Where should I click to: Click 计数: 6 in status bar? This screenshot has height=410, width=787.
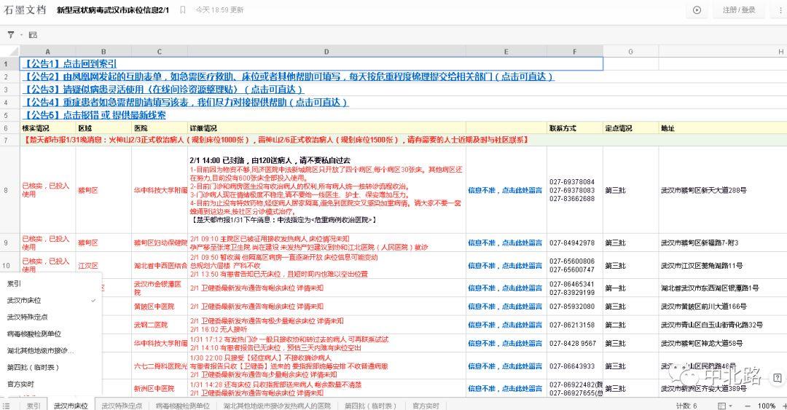coord(686,406)
